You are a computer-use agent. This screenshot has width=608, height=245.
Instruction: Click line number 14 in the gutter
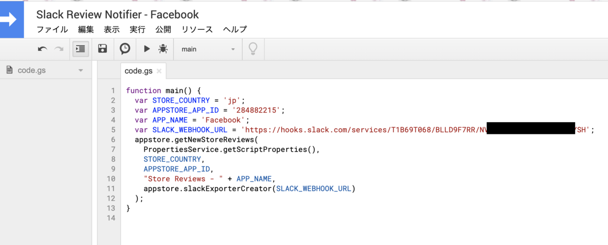111,218
